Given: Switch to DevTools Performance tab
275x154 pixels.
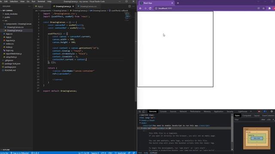Looking at the screenshot, I should tap(195, 111).
